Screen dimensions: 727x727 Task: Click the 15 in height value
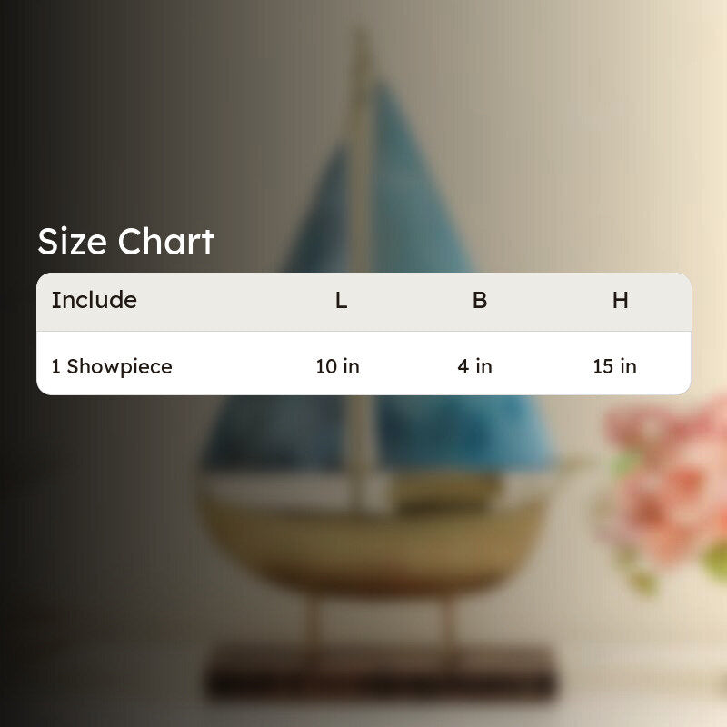[615, 366]
